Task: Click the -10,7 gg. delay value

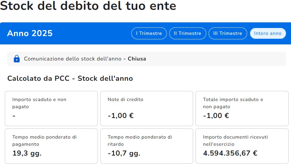Action: coord(124,153)
